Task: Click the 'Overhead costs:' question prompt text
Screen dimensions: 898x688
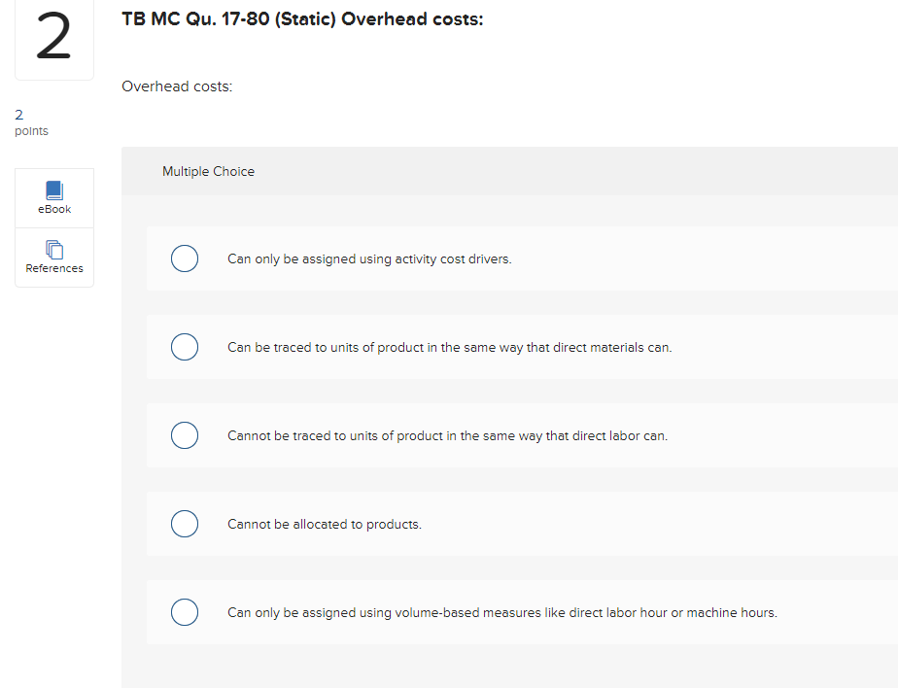Action: [x=177, y=86]
